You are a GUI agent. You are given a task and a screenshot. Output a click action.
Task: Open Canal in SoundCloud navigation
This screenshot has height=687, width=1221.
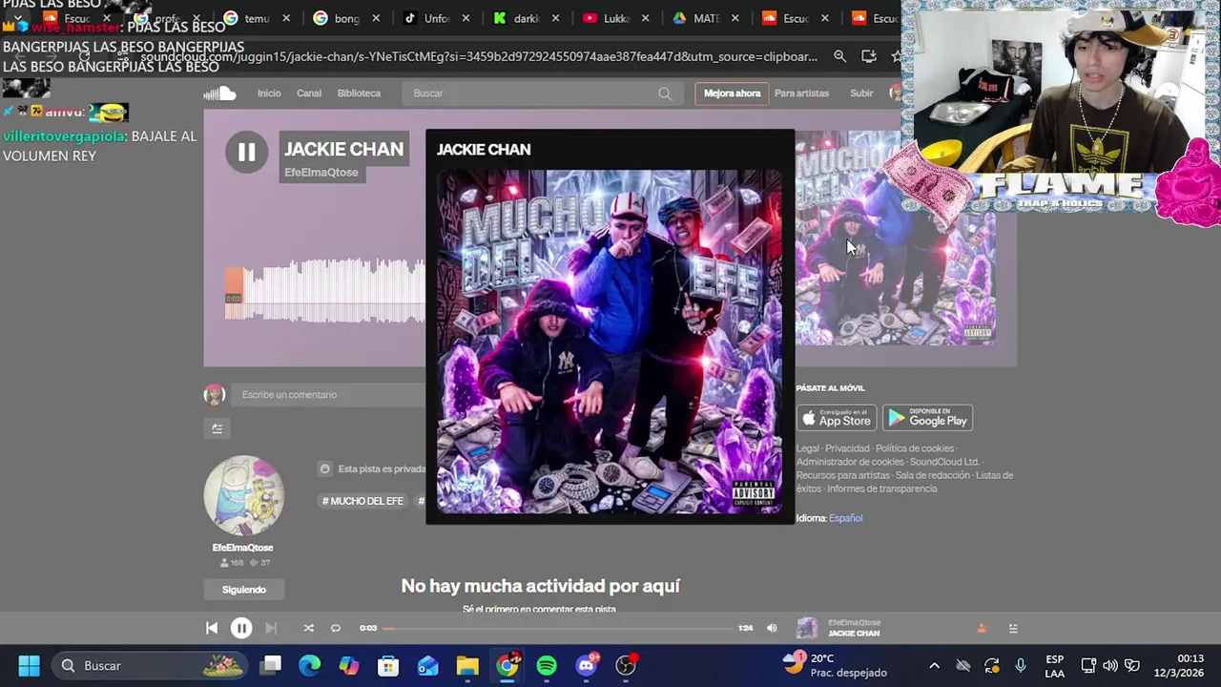(309, 94)
